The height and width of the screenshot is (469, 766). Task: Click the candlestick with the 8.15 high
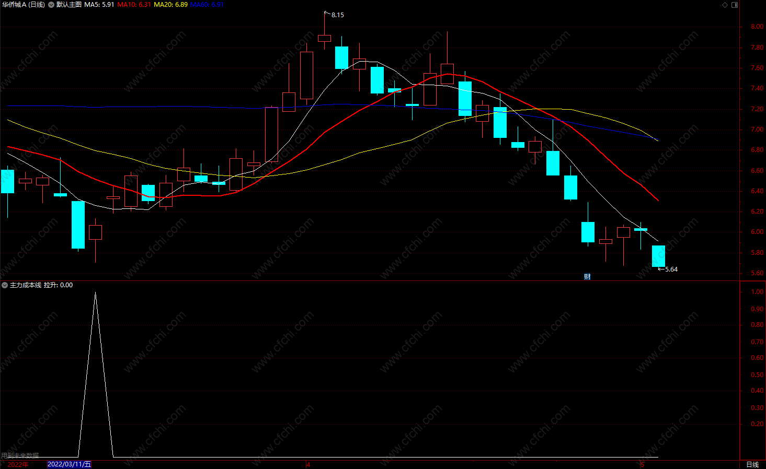324,38
